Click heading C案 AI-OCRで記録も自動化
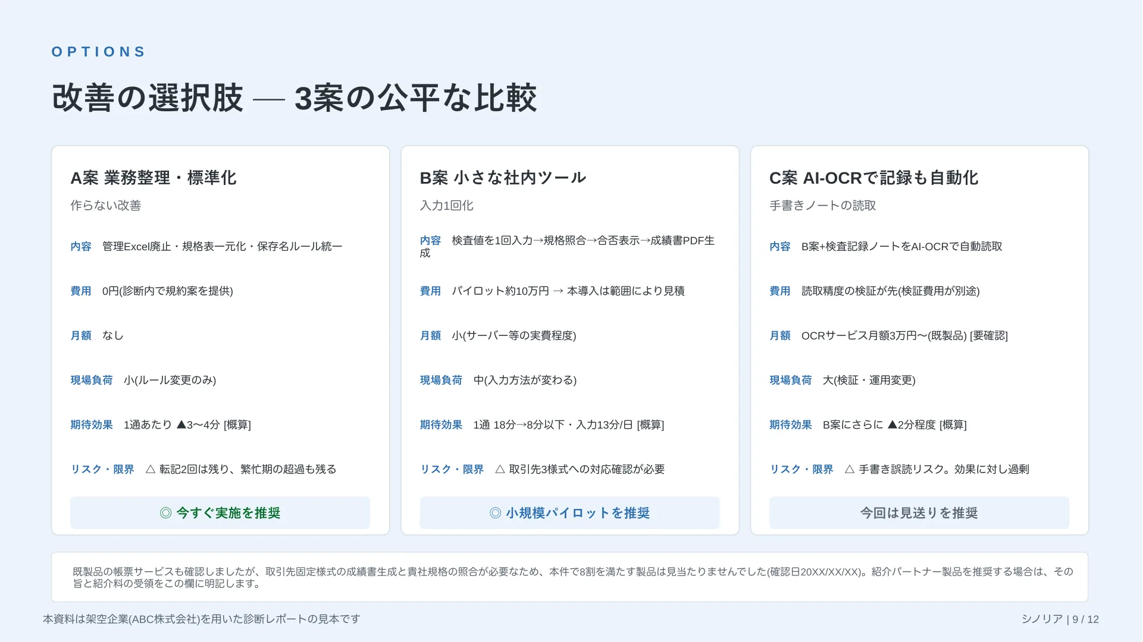The width and height of the screenshot is (1143, 642). (873, 178)
